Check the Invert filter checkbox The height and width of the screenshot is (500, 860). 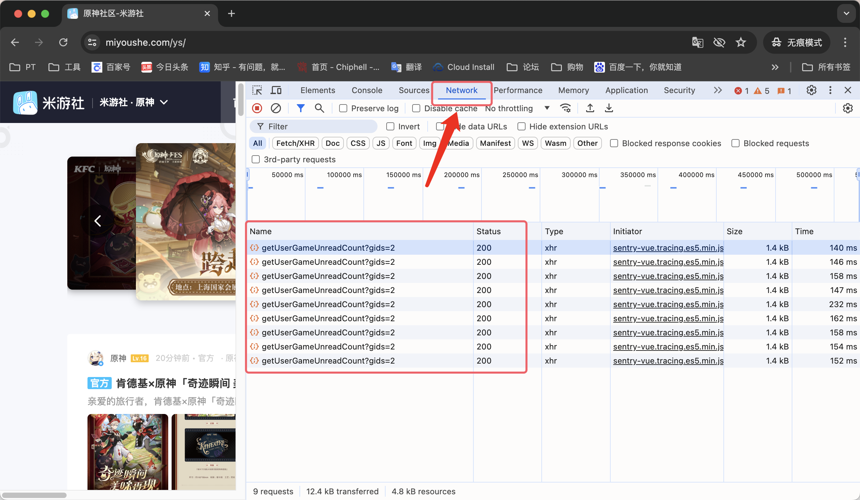(390, 126)
